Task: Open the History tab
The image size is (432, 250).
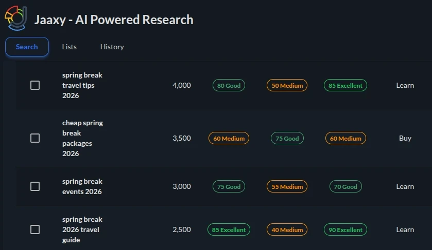Action: pos(112,47)
